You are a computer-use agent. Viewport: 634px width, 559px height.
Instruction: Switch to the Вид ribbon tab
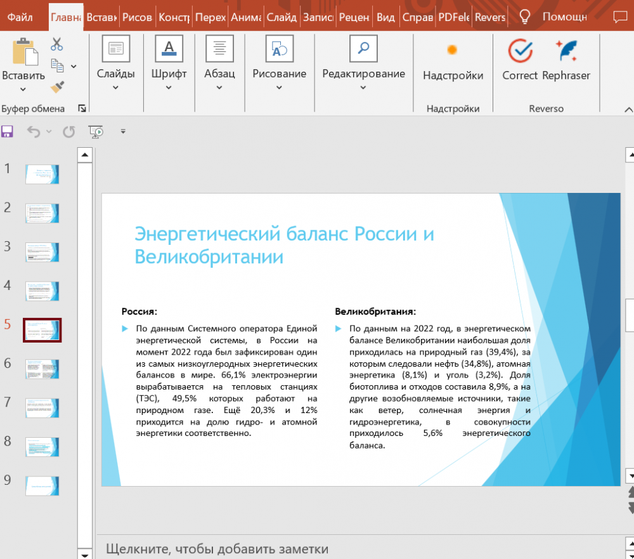(x=385, y=17)
